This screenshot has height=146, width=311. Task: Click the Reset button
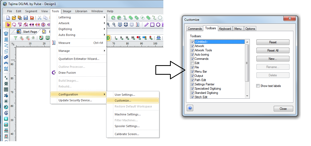273,42
